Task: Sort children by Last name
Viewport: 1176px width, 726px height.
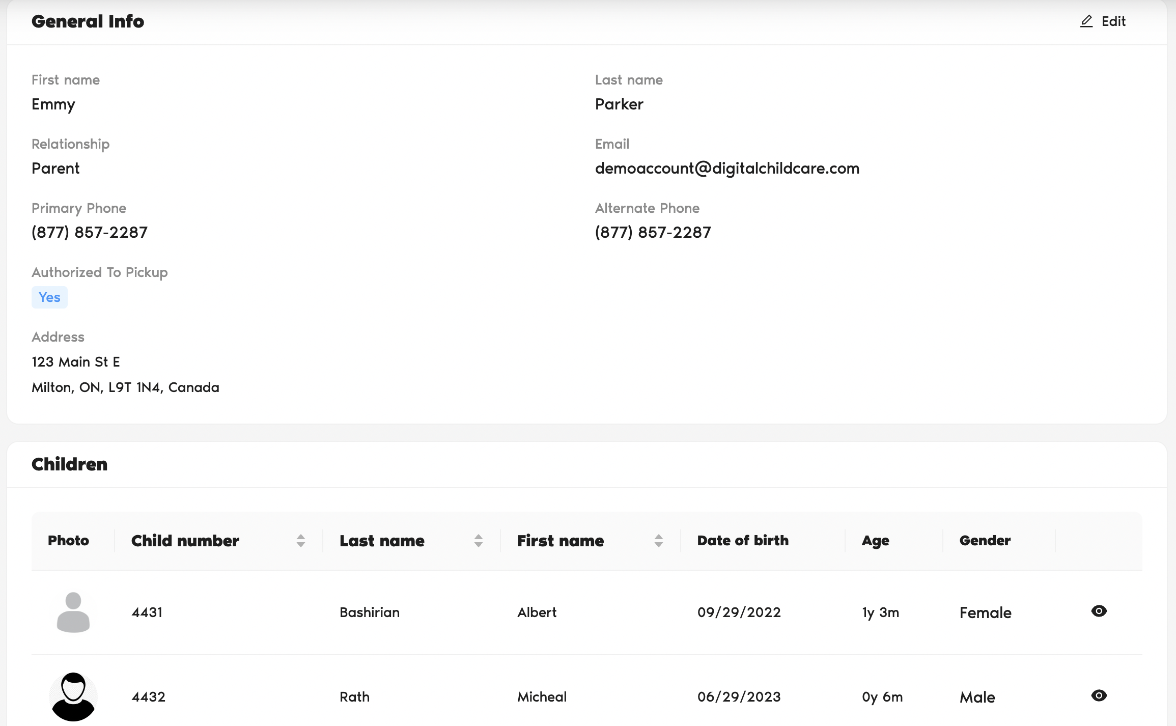Action: click(x=478, y=541)
